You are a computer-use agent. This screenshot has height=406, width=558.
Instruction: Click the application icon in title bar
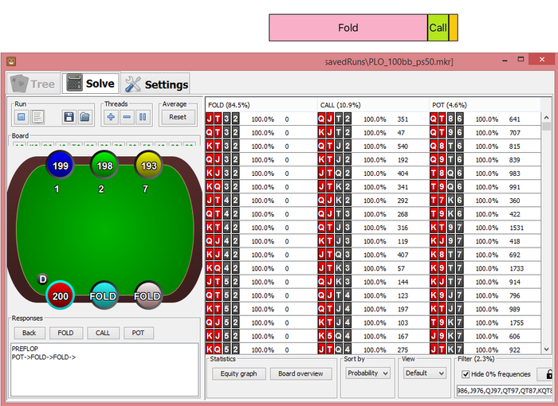point(11,61)
